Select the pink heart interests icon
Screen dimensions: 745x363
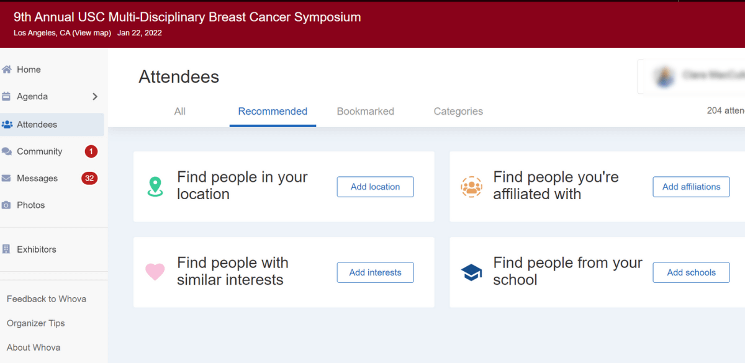click(x=155, y=272)
